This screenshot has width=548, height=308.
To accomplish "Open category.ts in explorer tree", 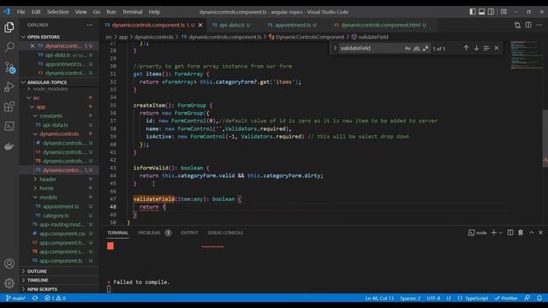I will click(56, 216).
